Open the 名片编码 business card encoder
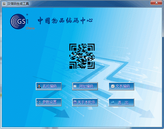The width and height of the screenshot is (164, 129). (x=49, y=86)
